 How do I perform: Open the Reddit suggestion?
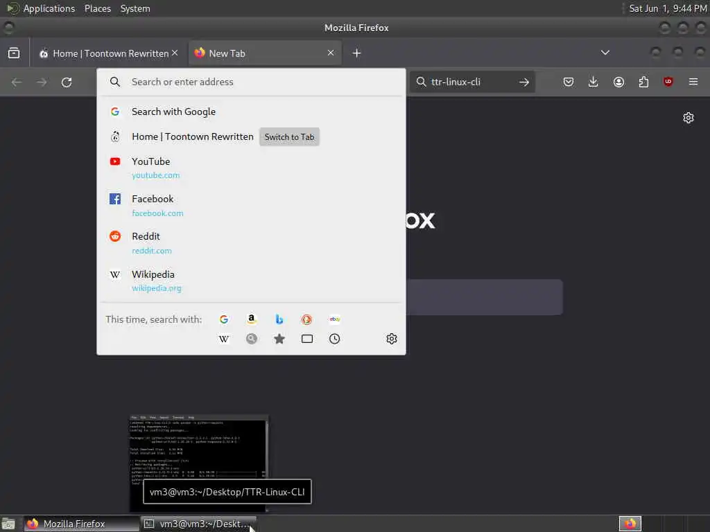(251, 243)
